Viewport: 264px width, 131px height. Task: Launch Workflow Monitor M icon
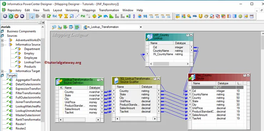click(22, 16)
